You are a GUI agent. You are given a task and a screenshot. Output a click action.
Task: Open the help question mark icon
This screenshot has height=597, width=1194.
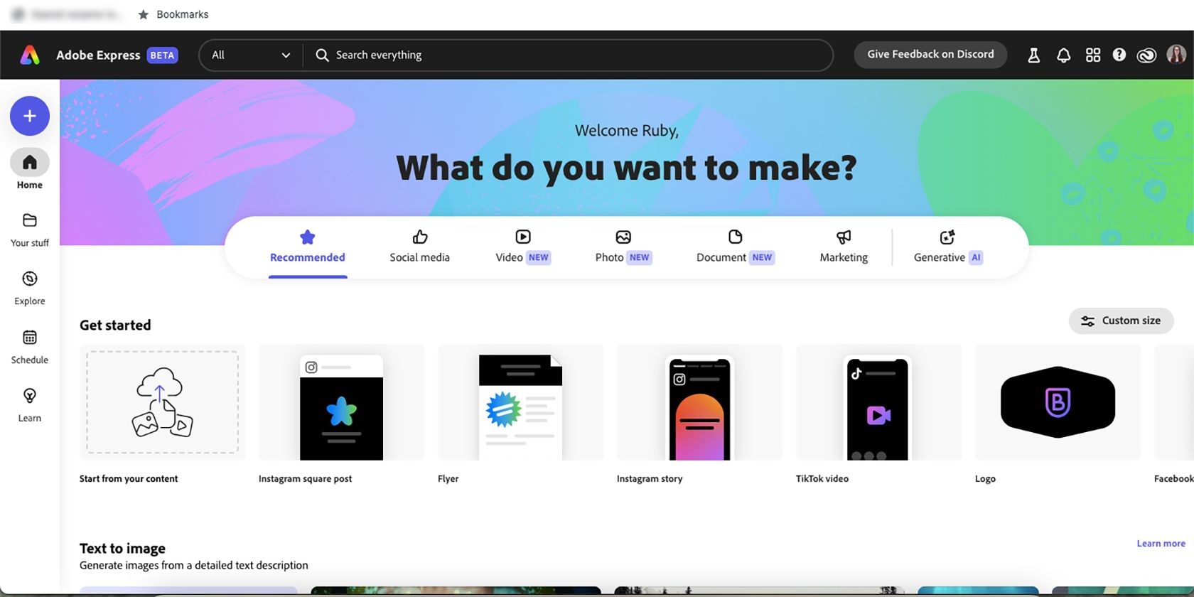tap(1119, 55)
